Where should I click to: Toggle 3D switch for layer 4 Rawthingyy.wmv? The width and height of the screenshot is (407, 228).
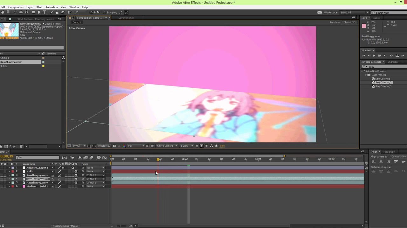click(76, 179)
